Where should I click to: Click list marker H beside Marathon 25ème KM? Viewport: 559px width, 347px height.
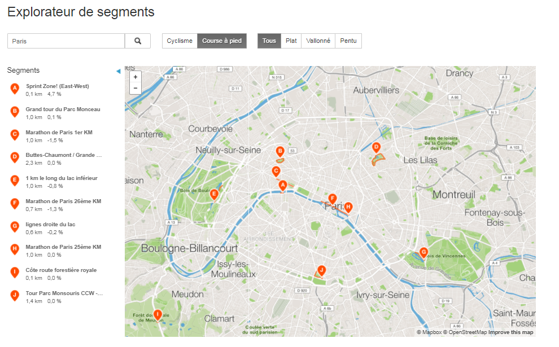click(15, 249)
